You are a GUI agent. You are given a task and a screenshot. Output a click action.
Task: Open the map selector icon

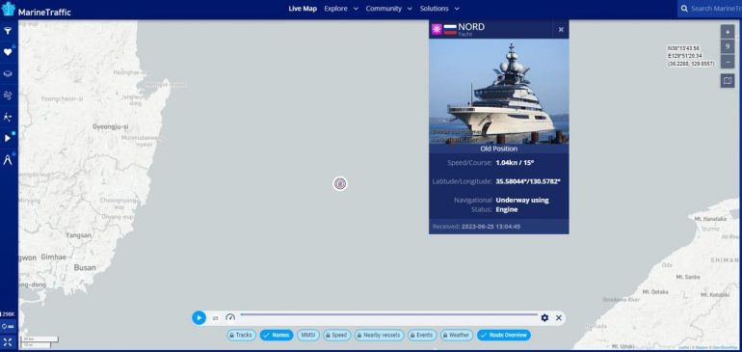point(728,81)
